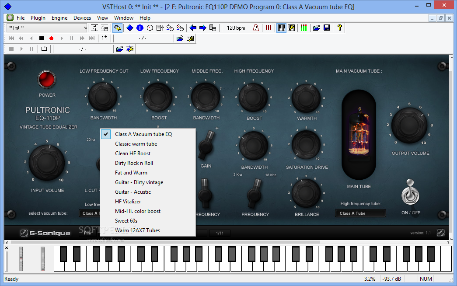Open the Help menu
Image resolution: width=457 pixels, height=286 pixels.
(145, 18)
